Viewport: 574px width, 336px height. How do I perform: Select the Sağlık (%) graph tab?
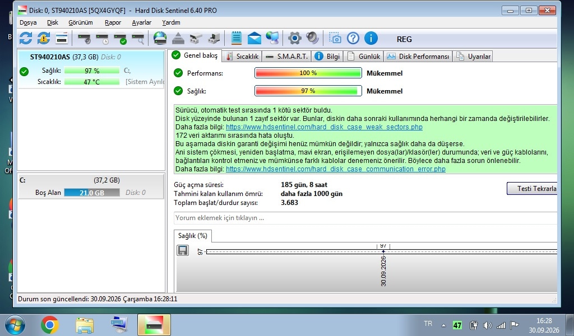(193, 236)
